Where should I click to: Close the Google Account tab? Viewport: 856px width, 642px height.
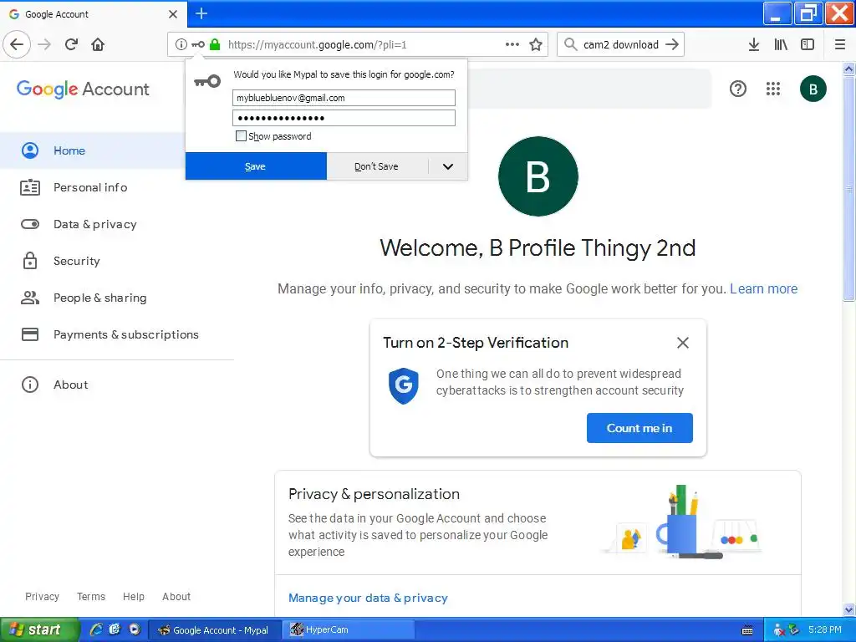pyautogui.click(x=173, y=14)
